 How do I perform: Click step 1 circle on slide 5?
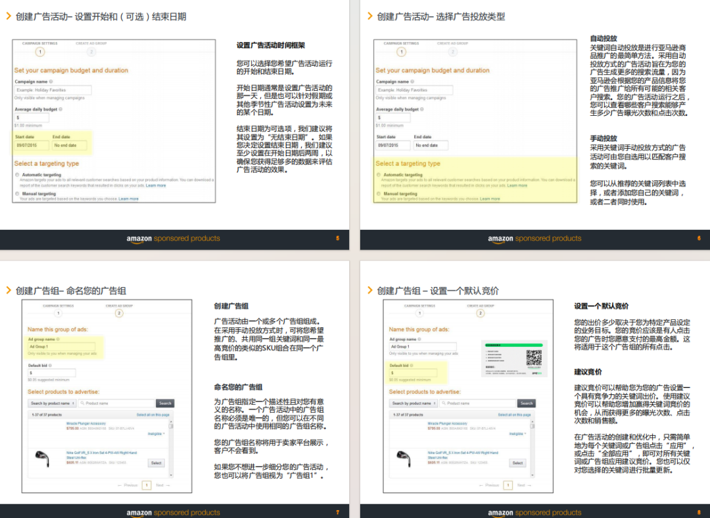tap(40, 51)
